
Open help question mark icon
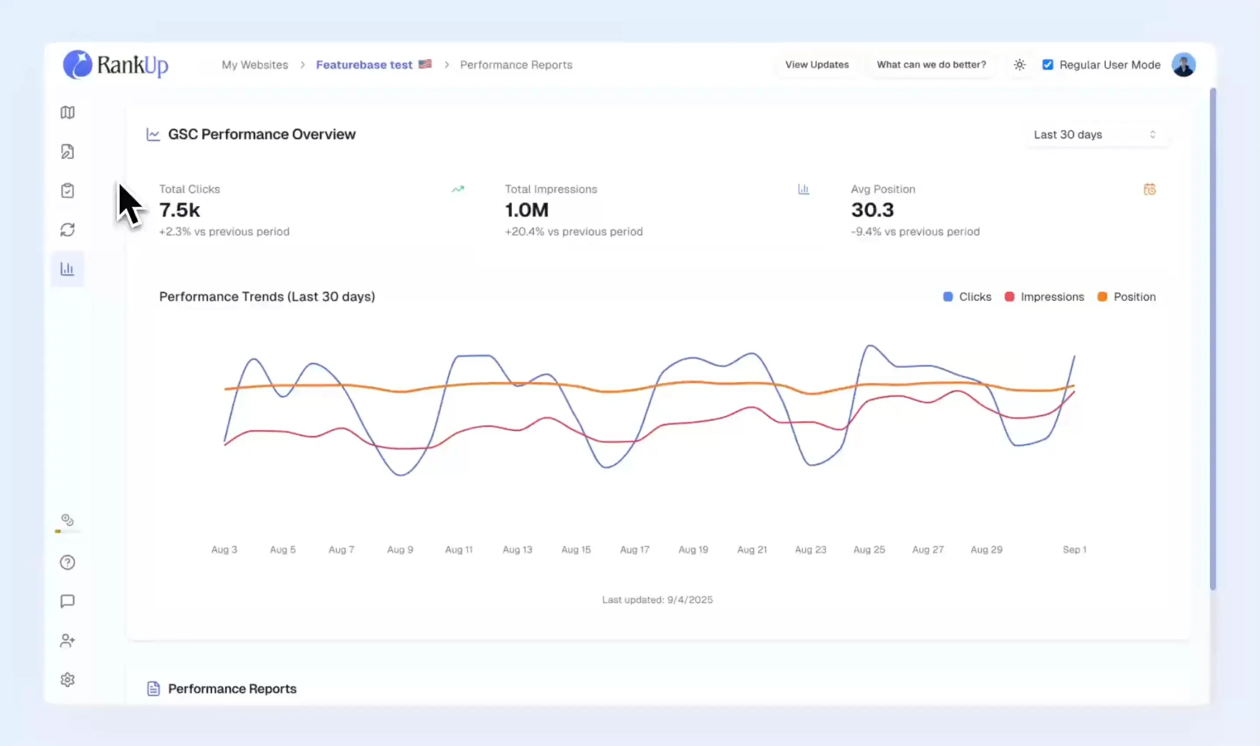[x=67, y=562]
